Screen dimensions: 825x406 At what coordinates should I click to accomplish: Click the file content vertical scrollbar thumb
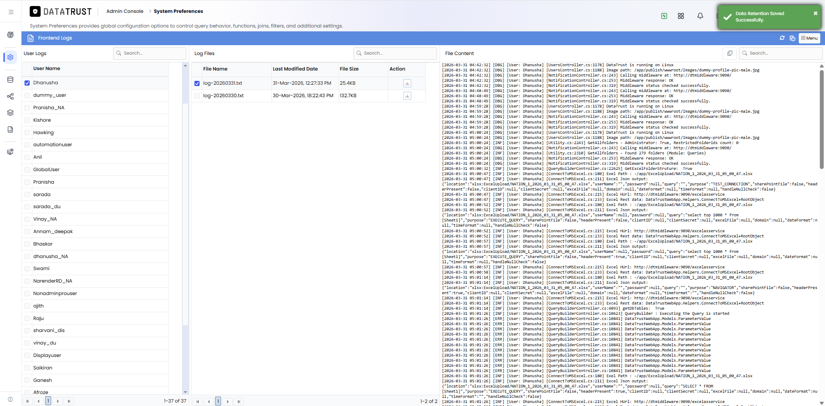(x=822, y=120)
